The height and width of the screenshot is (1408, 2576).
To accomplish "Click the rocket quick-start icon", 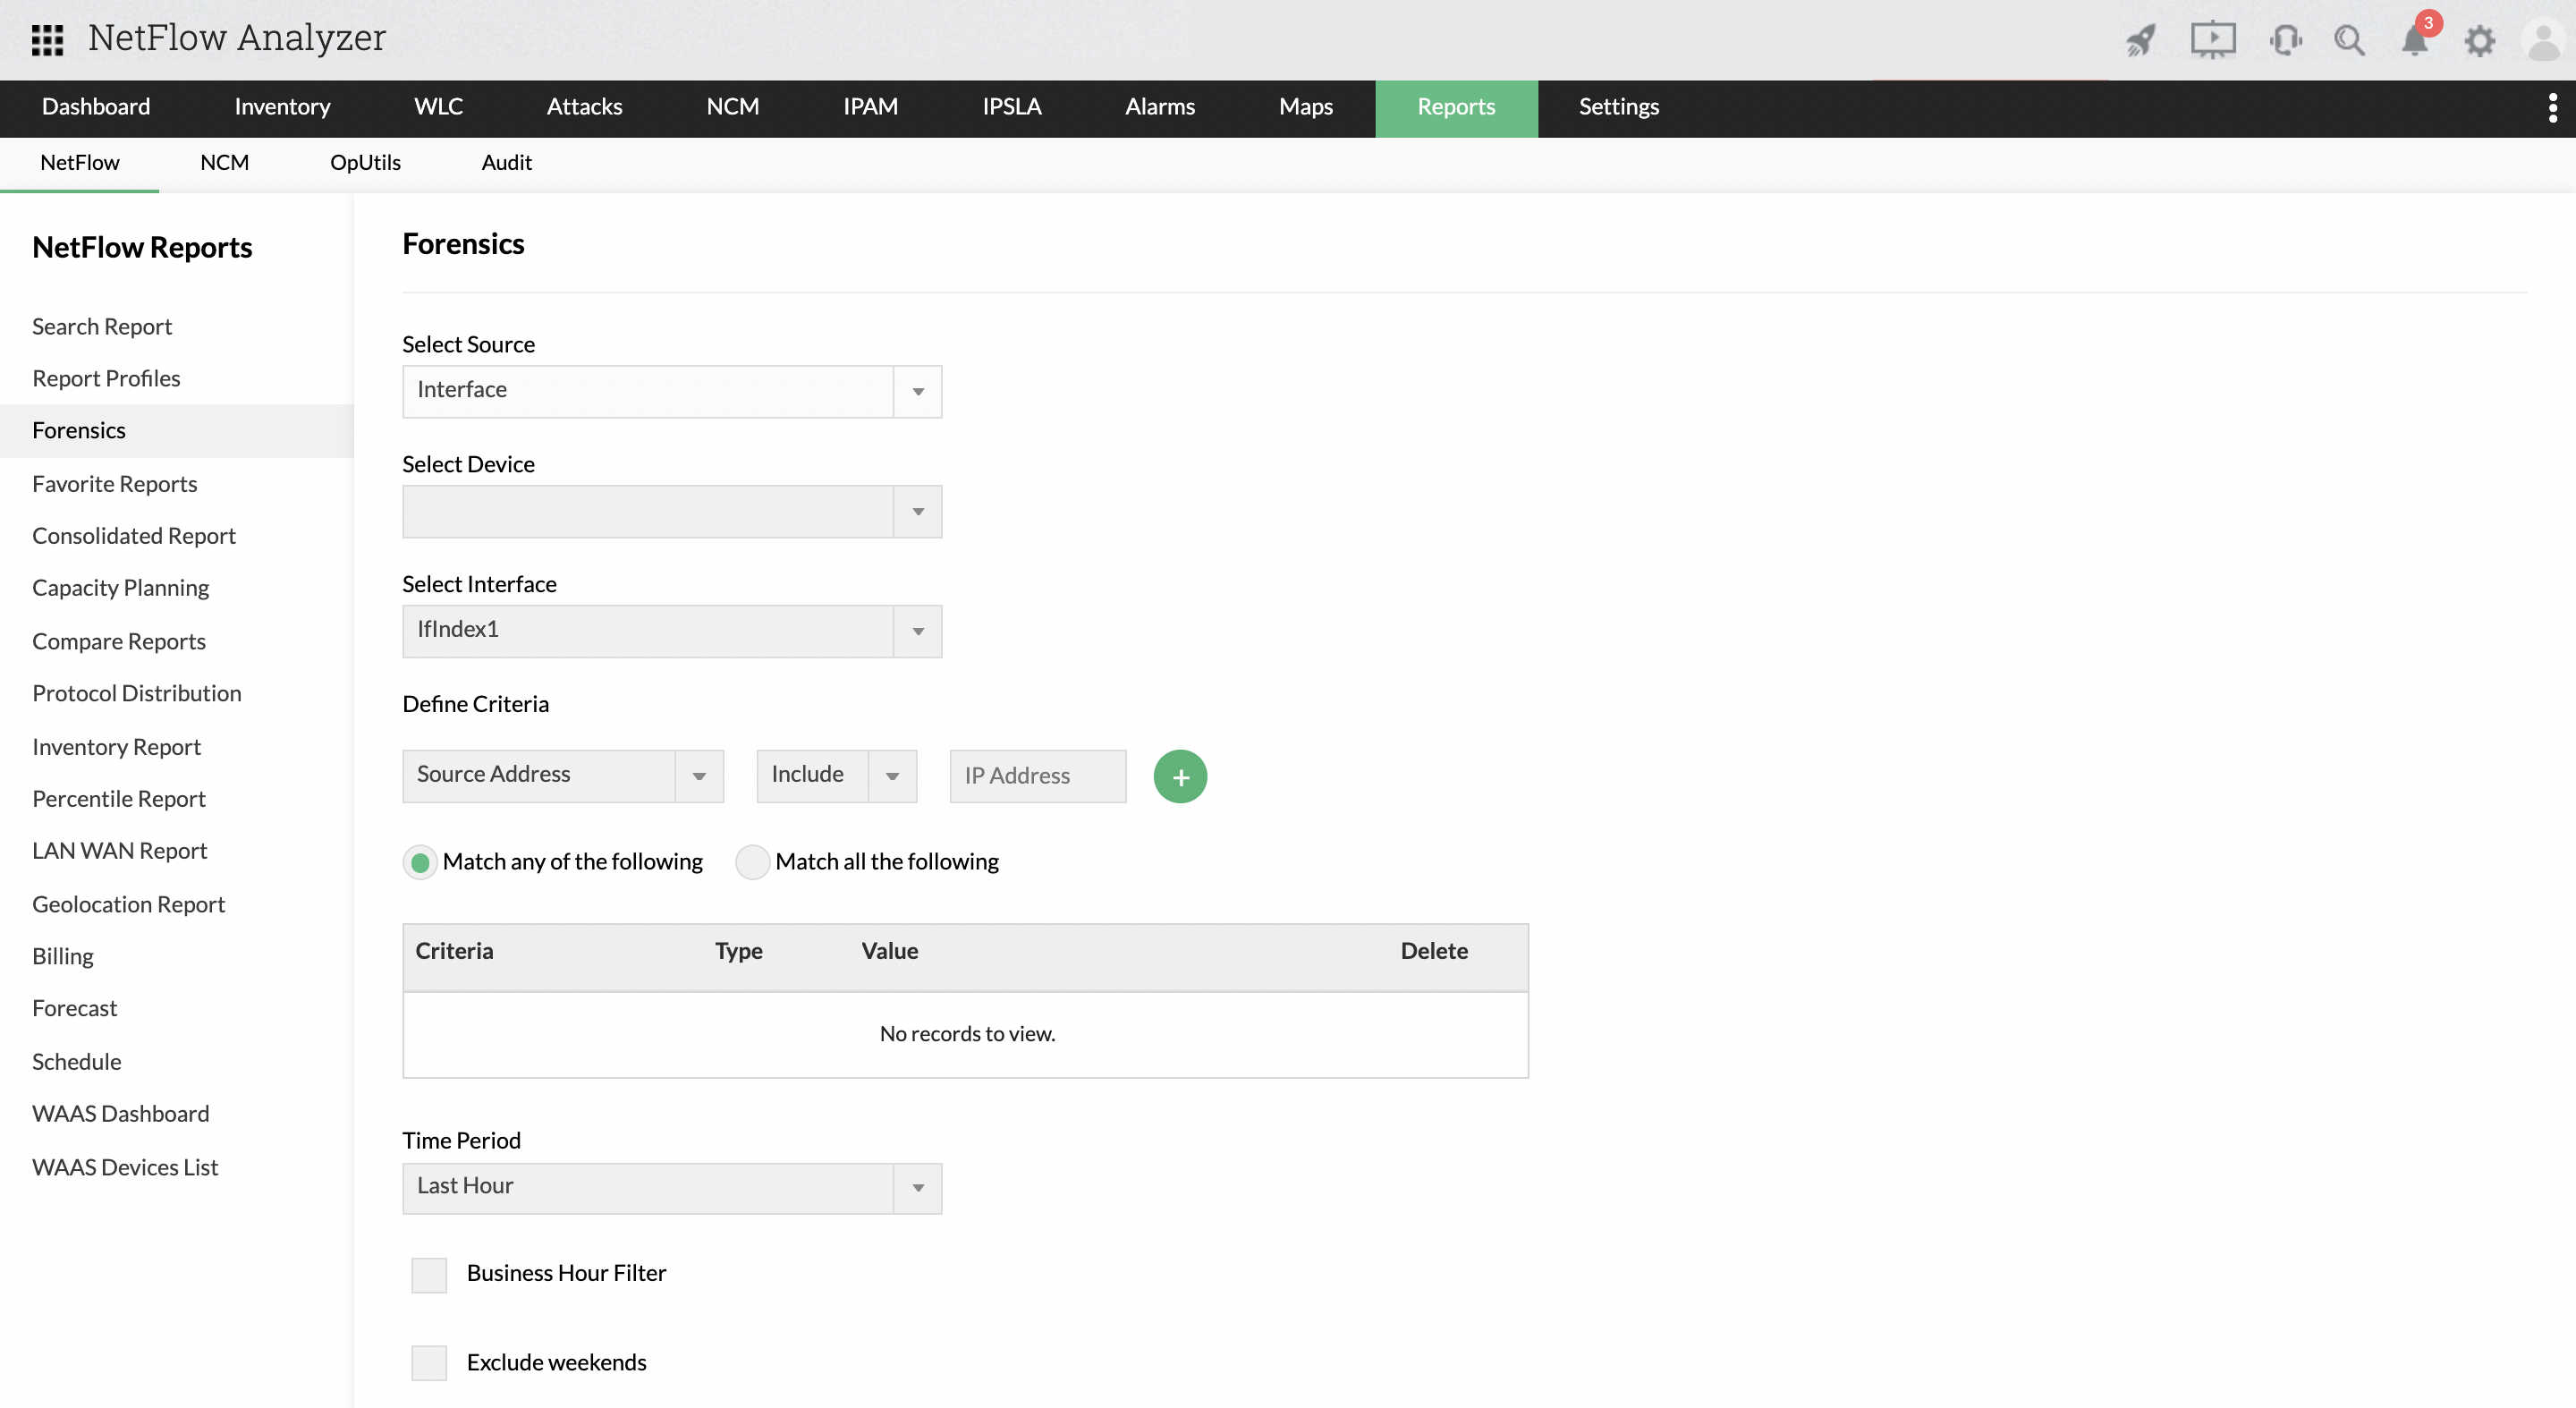I will pyautogui.click(x=2141, y=40).
